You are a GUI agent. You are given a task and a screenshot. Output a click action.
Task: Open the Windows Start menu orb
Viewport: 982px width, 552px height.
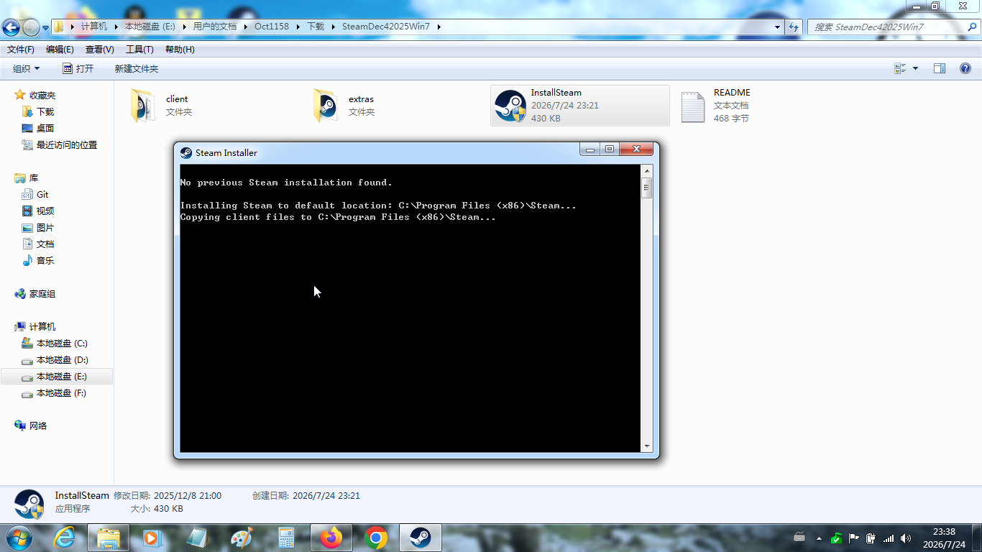coord(19,537)
